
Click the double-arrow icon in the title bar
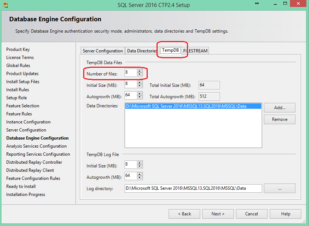257,3
